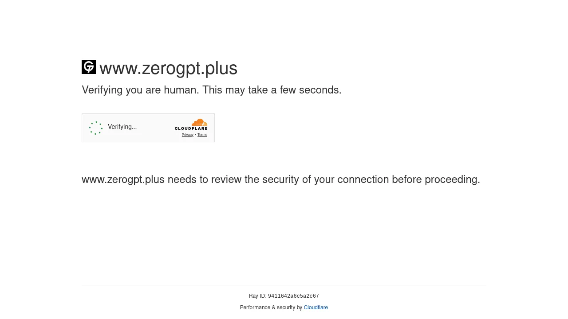
Task: Click the orange Cloudflare cloud icon
Action: (x=199, y=123)
